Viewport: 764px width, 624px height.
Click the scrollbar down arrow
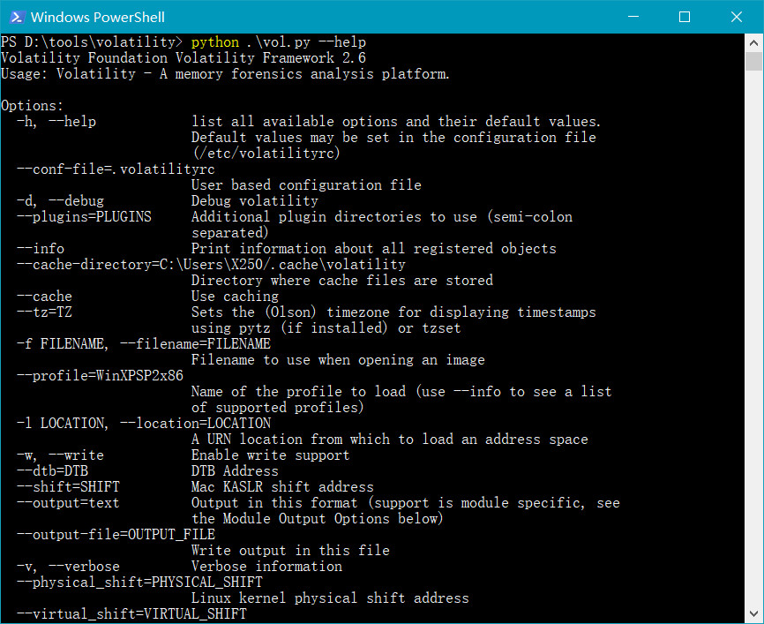click(x=753, y=613)
